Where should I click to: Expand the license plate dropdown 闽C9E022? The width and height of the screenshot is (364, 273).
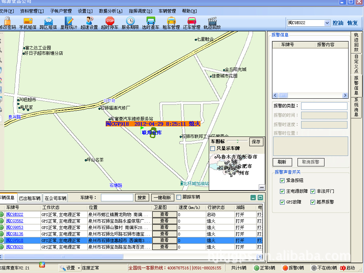tap(327, 23)
